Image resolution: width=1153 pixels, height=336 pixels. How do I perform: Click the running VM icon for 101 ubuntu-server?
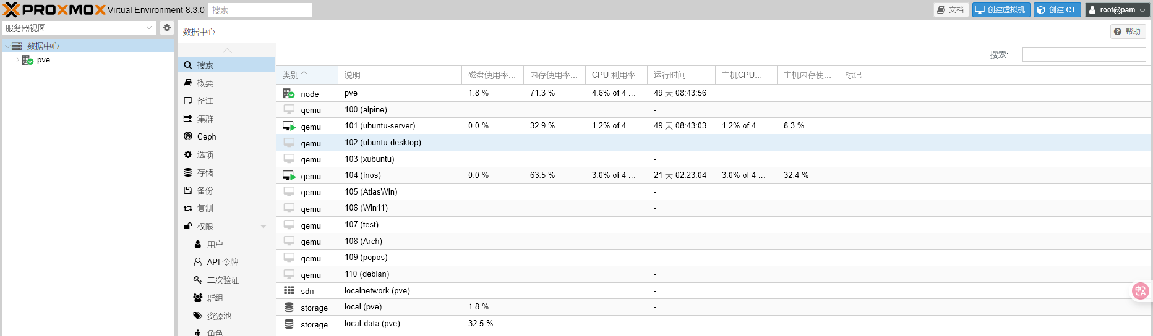coord(289,126)
